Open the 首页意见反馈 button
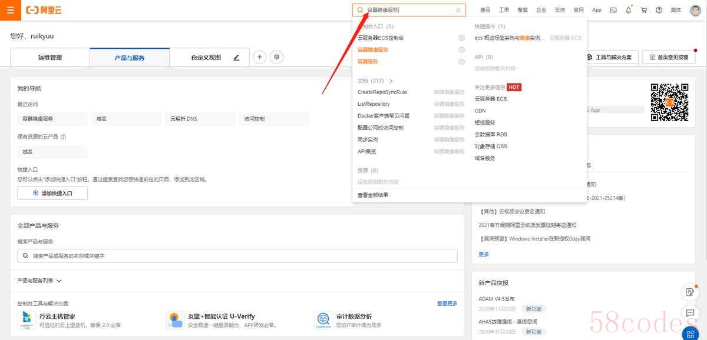Image resolution: width=707 pixels, height=340 pixels. [x=668, y=57]
